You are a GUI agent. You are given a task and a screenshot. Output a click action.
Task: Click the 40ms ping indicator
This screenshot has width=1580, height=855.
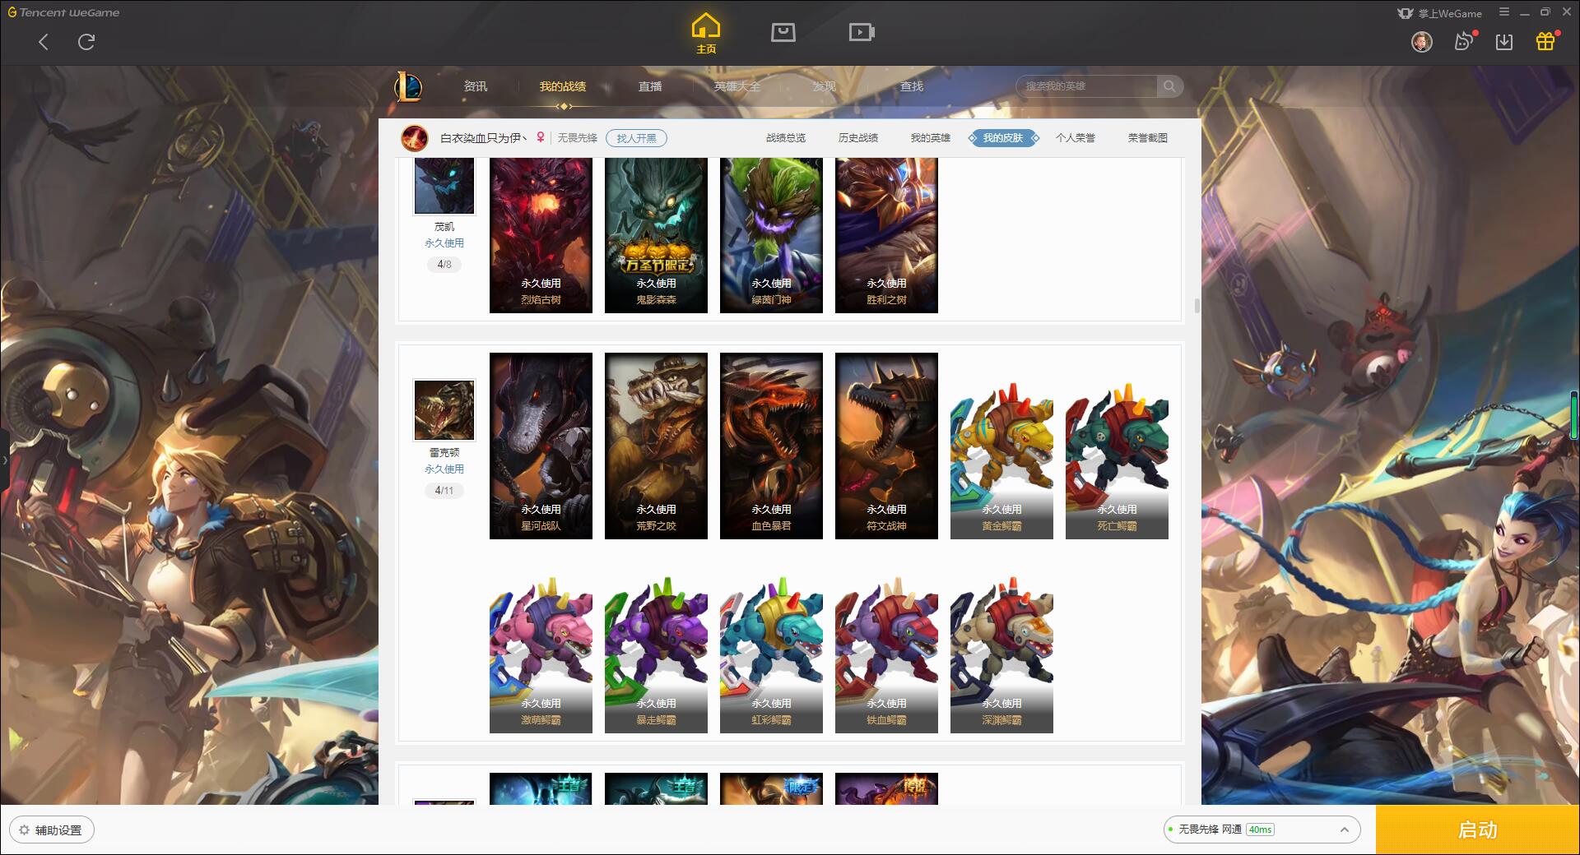pyautogui.click(x=1260, y=830)
